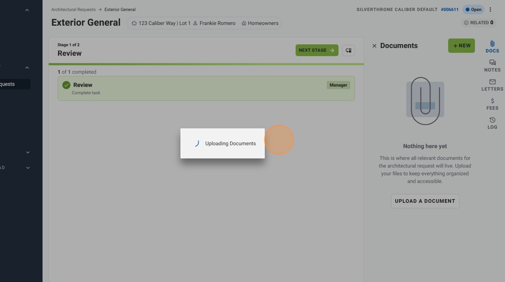
Task: Click the Exterior General breadcrumb
Action: pyautogui.click(x=120, y=9)
